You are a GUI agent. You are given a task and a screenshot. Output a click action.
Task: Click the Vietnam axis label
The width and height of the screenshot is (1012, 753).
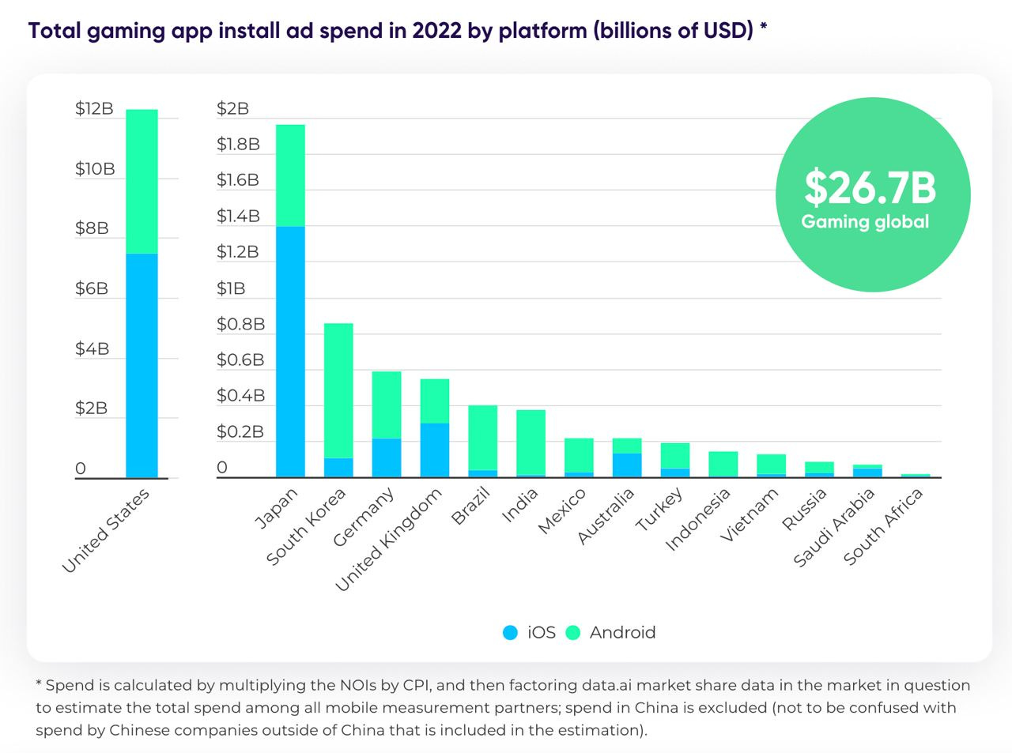tap(750, 515)
